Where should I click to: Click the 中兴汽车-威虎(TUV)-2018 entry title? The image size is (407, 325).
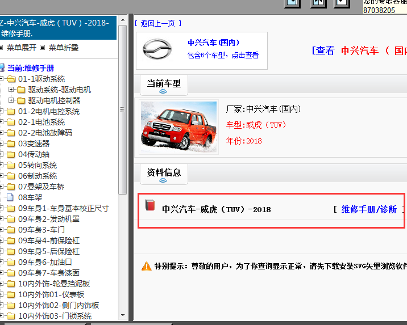pyautogui.click(x=217, y=209)
